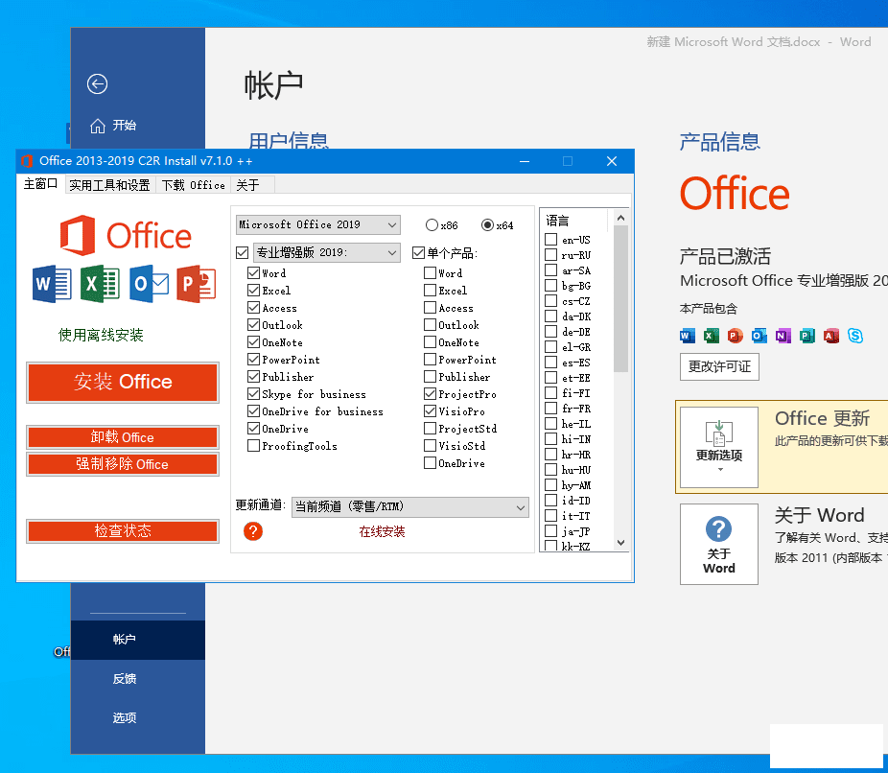This screenshot has width=888, height=773.
Task: Click the 强制移除 Office button
Action: tap(123, 464)
